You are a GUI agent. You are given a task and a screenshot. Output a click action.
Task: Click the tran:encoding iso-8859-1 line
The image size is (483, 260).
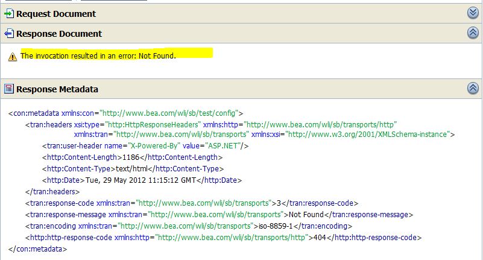pos(189,226)
